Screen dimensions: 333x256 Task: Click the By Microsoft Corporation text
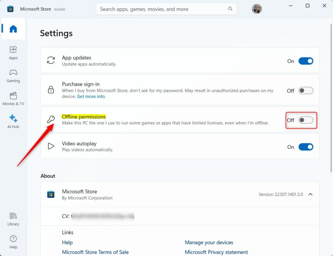coord(87,198)
